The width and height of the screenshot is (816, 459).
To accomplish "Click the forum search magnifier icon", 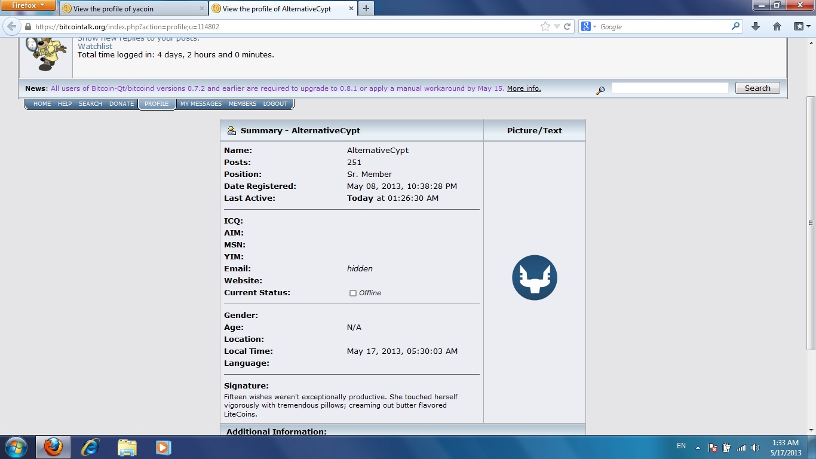I will click(600, 90).
